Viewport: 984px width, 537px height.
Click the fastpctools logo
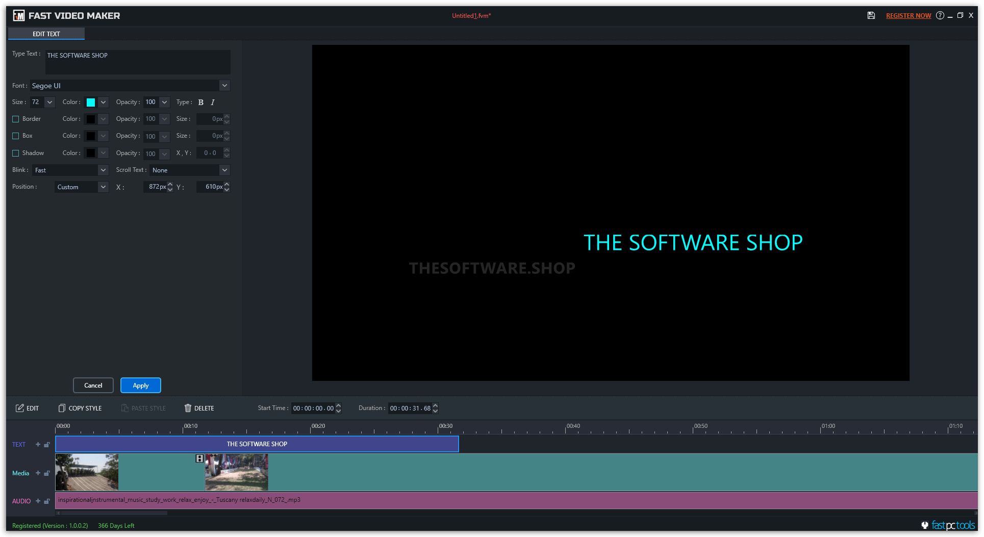(948, 525)
